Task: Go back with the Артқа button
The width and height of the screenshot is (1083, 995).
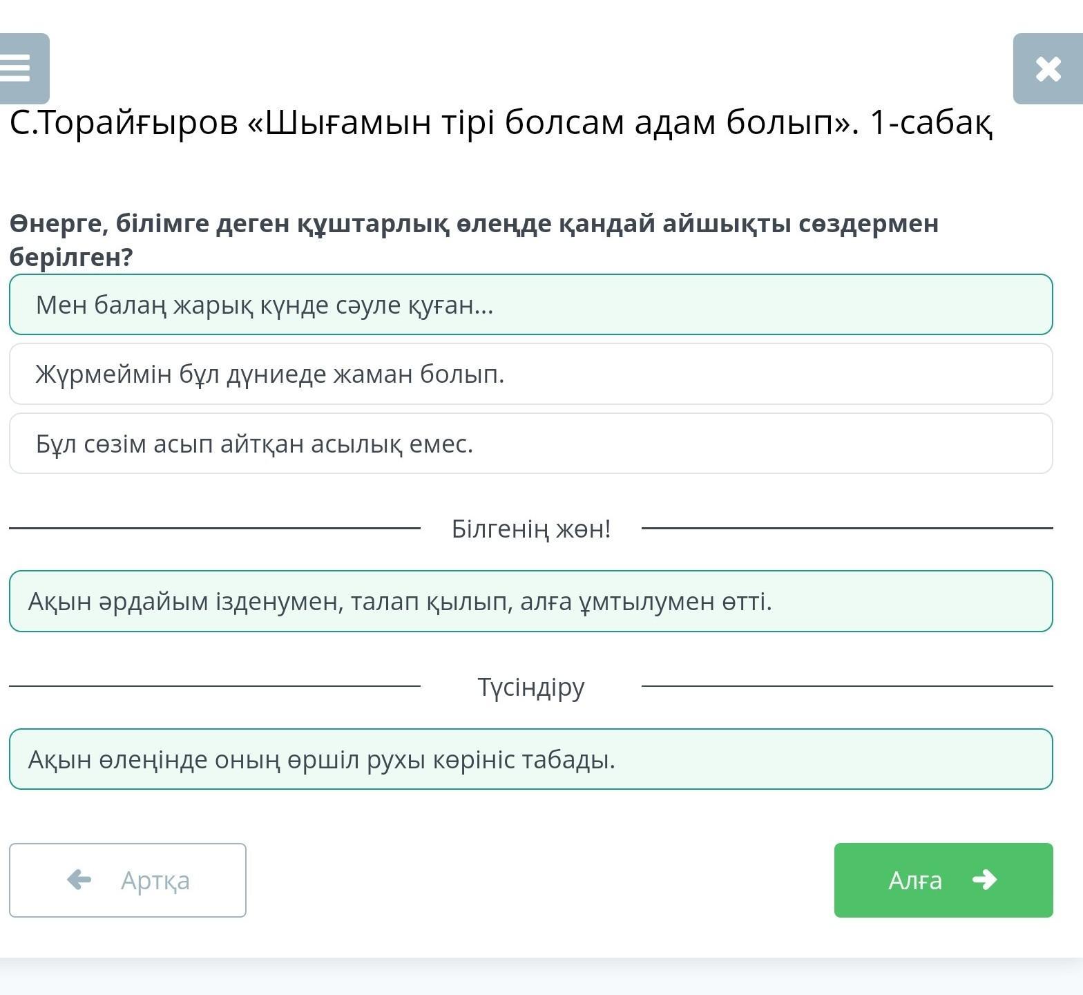Action: click(128, 880)
